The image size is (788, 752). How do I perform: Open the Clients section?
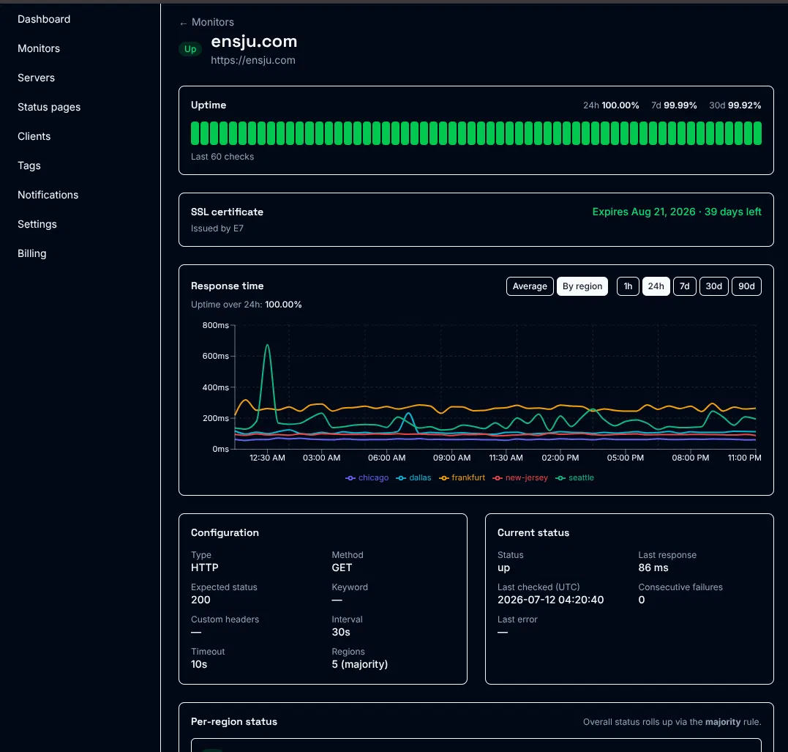(x=34, y=136)
